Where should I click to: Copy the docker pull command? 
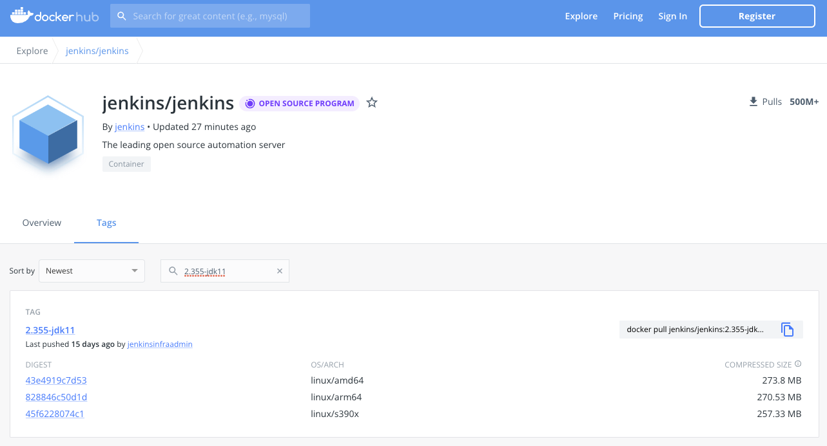click(787, 330)
